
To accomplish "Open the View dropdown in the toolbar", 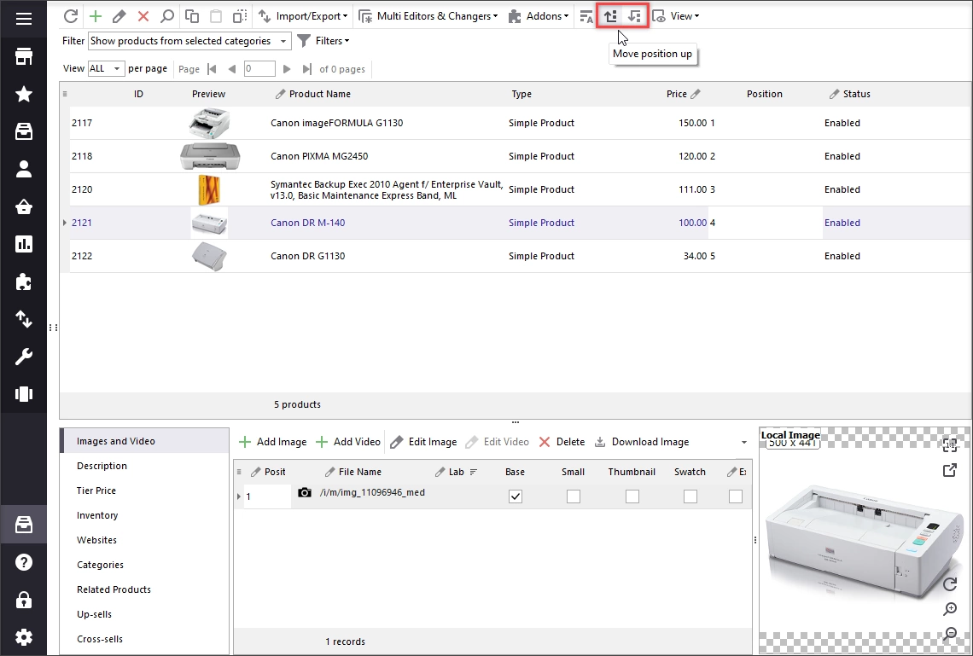I will point(676,16).
